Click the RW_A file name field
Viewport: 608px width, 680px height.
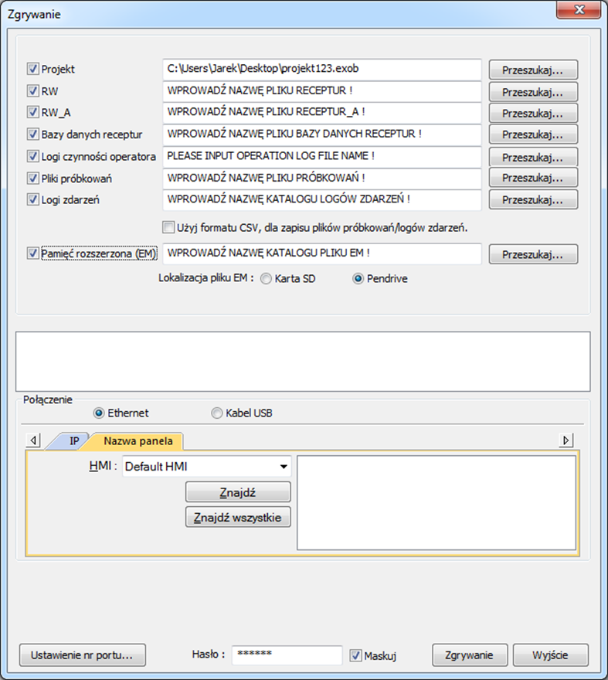[322, 113]
